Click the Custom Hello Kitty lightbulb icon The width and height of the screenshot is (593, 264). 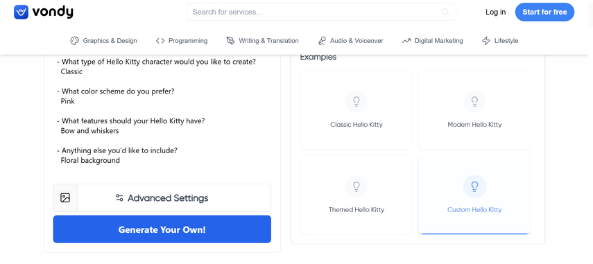[474, 186]
